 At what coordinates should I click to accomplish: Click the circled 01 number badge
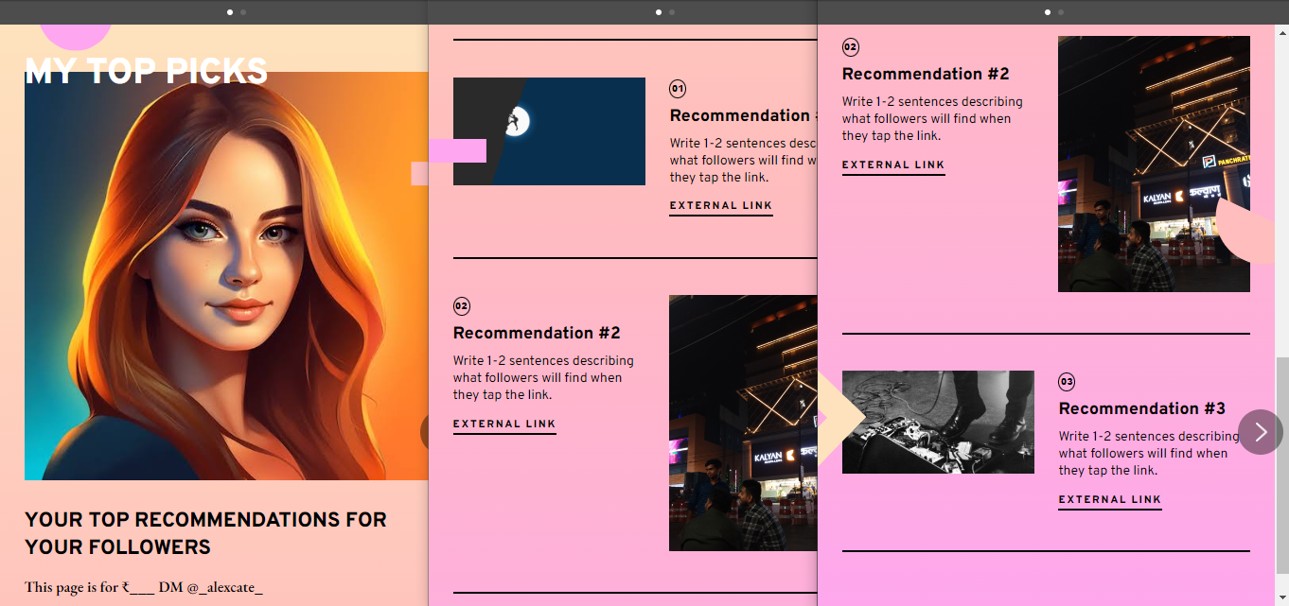click(x=678, y=89)
